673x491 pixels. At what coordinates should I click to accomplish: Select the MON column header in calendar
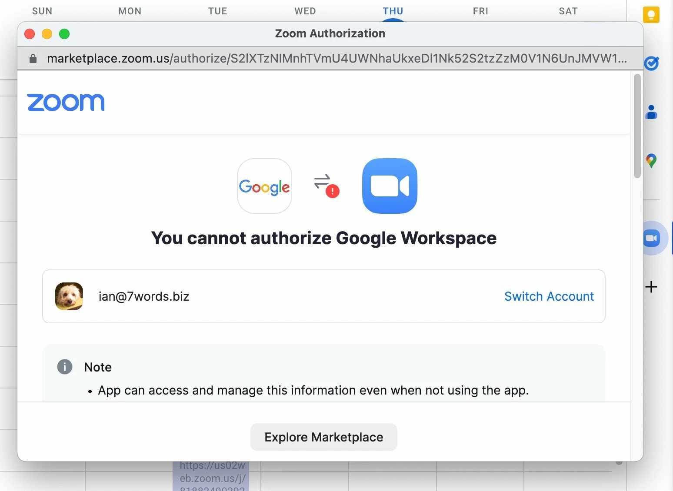click(130, 11)
